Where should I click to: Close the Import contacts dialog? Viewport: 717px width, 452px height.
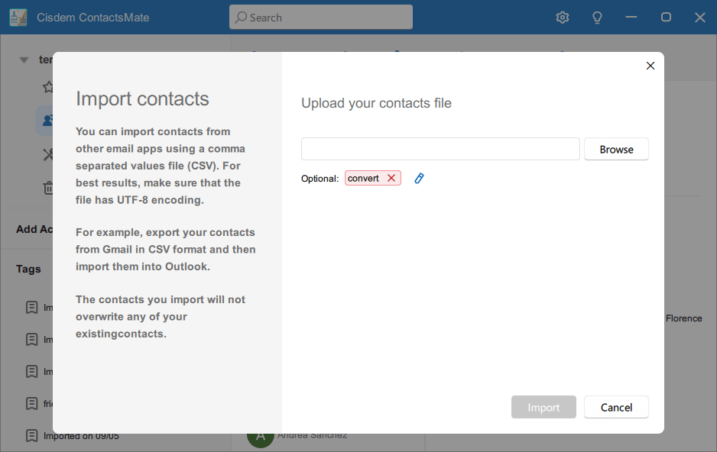[650, 66]
